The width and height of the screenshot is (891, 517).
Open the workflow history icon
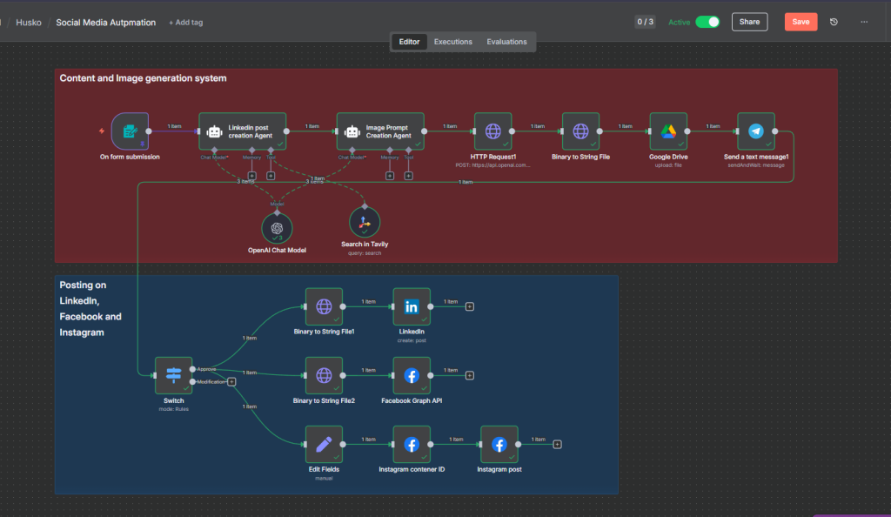[x=834, y=22]
